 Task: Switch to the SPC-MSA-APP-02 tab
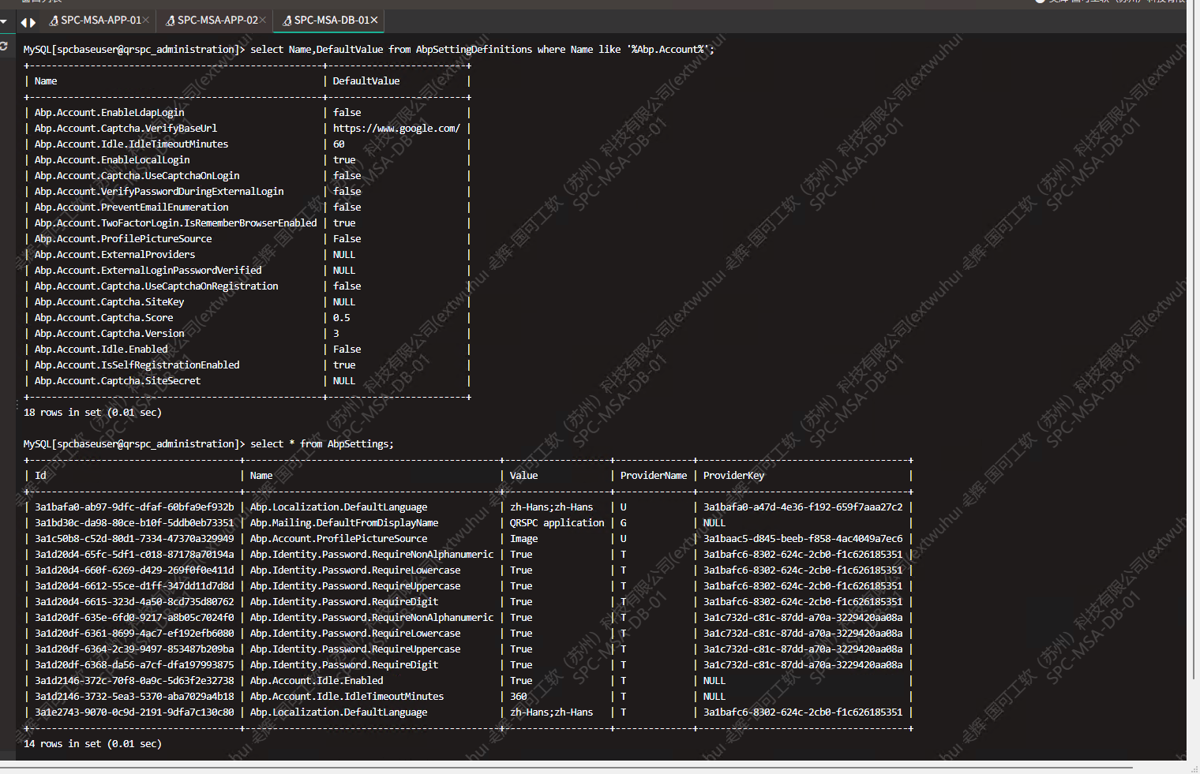point(217,20)
